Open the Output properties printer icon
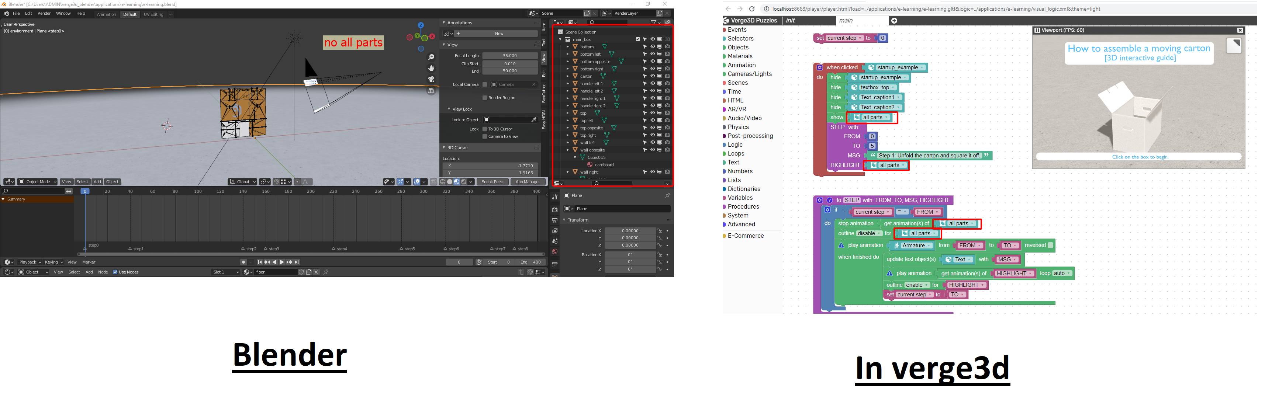The height and width of the screenshot is (404, 1272). 554,220
